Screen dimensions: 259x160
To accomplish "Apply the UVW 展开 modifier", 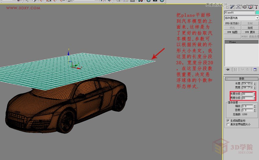I will pyautogui.click(x=250, y=32).
